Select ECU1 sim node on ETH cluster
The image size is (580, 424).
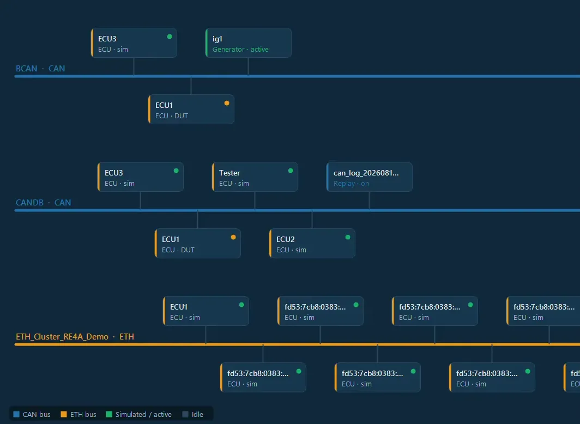pyautogui.click(x=206, y=311)
